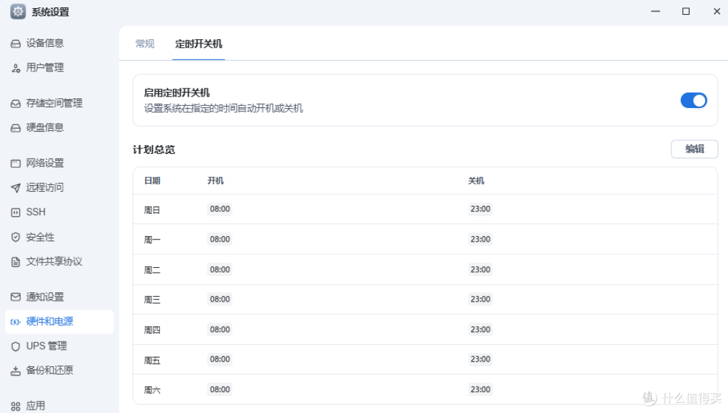Screen dimensions: 728x413
Task: Disable the 启用定时开关机 toggle switch
Action: 694,101
